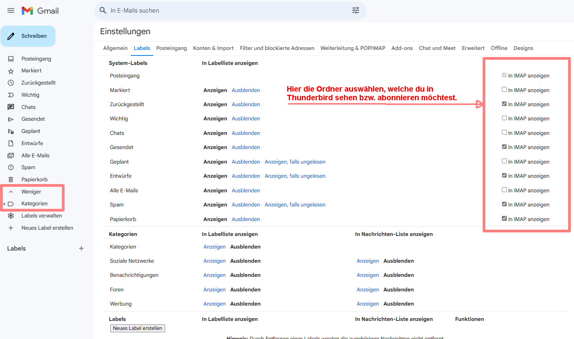Uncheck IMAP display for Gesendet
The width and height of the screenshot is (574, 339).
(504, 147)
